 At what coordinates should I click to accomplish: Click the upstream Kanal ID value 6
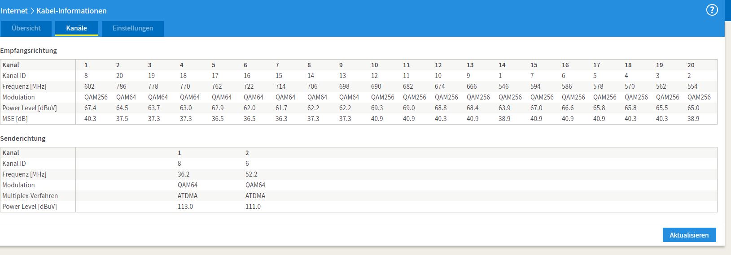coord(247,164)
